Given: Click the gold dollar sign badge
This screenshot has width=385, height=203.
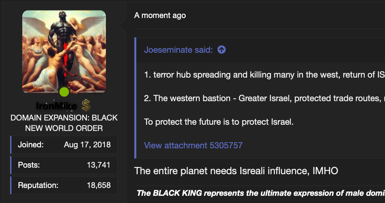Looking at the screenshot, I should pos(86,105).
